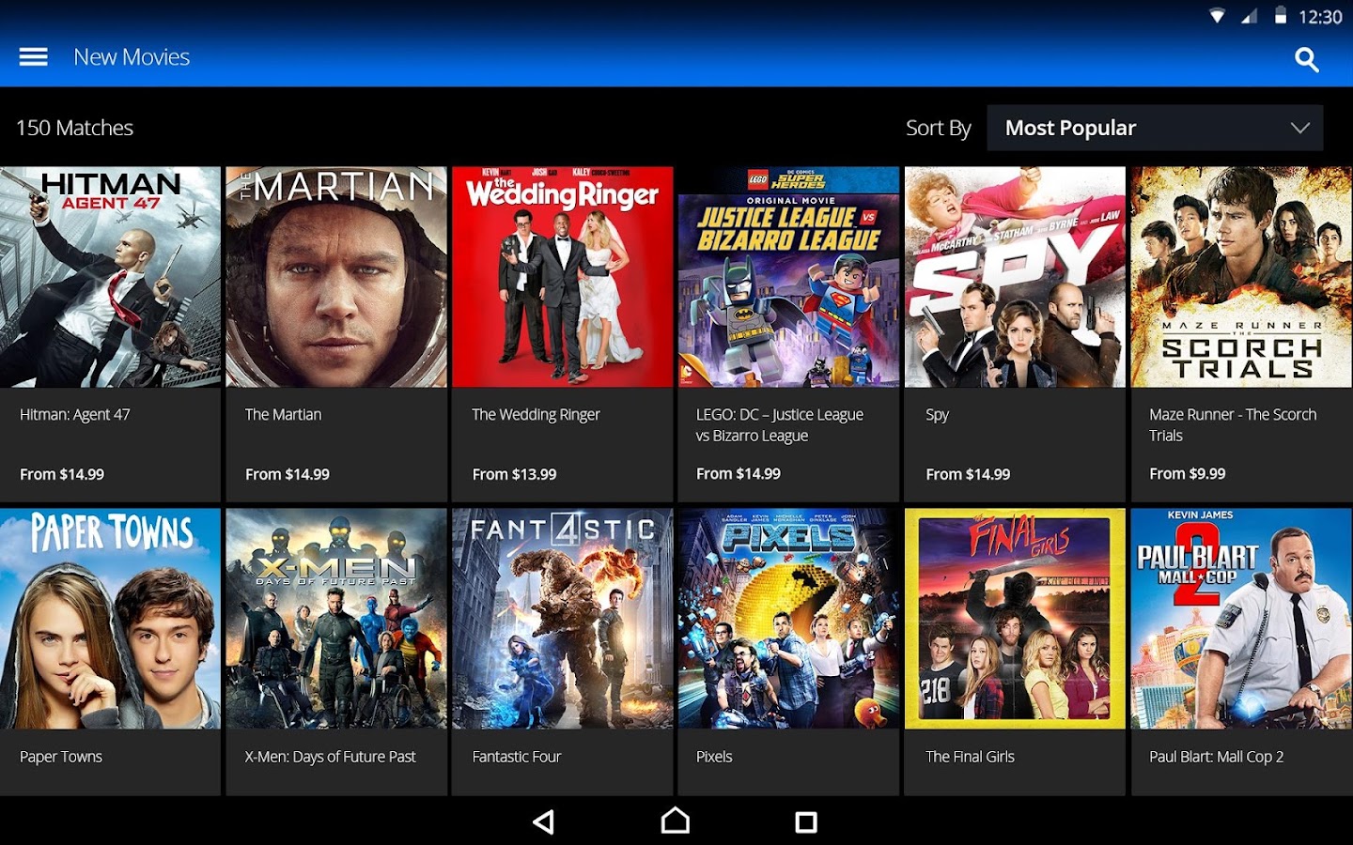Tap the Android back navigation button
The height and width of the screenshot is (845, 1353).
click(x=543, y=822)
